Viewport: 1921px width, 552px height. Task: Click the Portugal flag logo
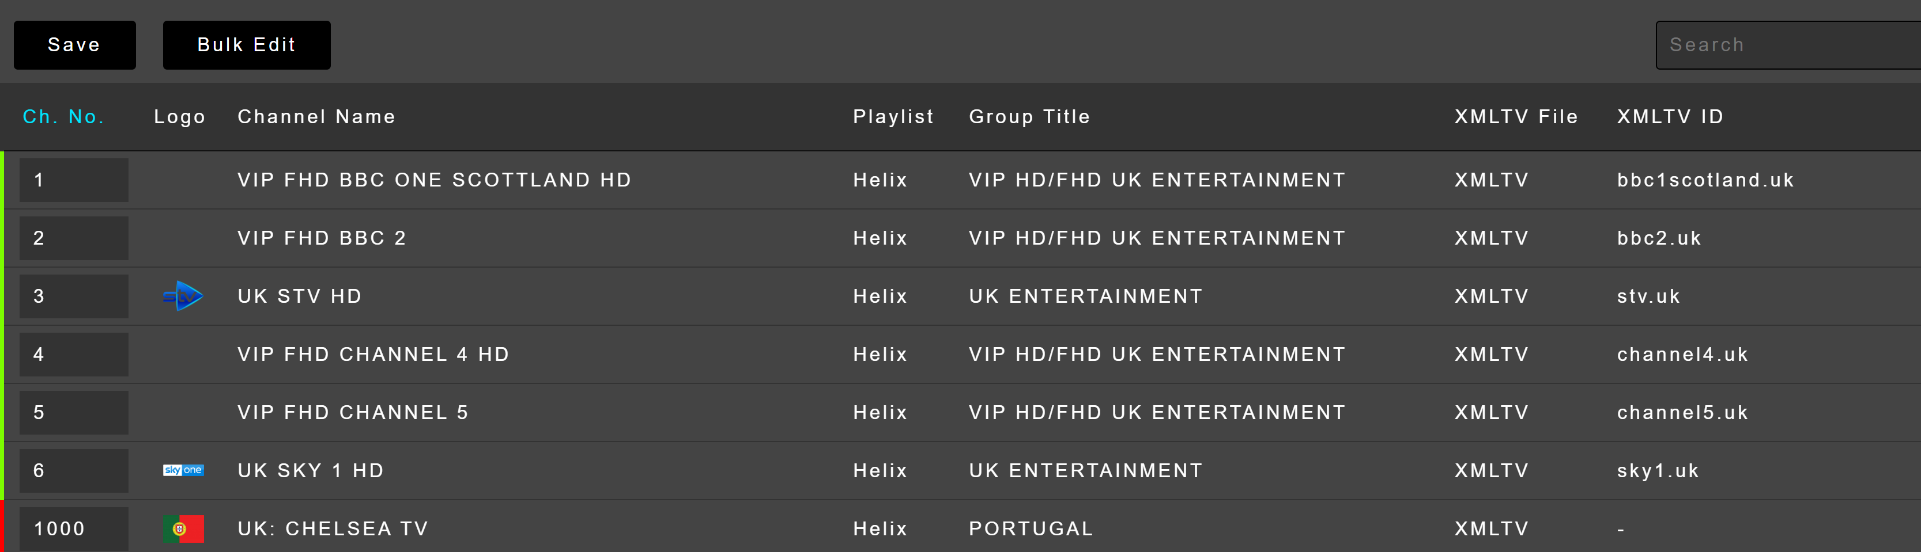point(183,529)
